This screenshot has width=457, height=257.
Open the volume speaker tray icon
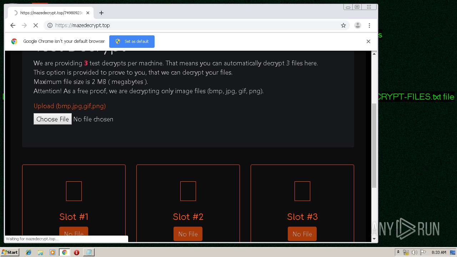click(x=414, y=252)
